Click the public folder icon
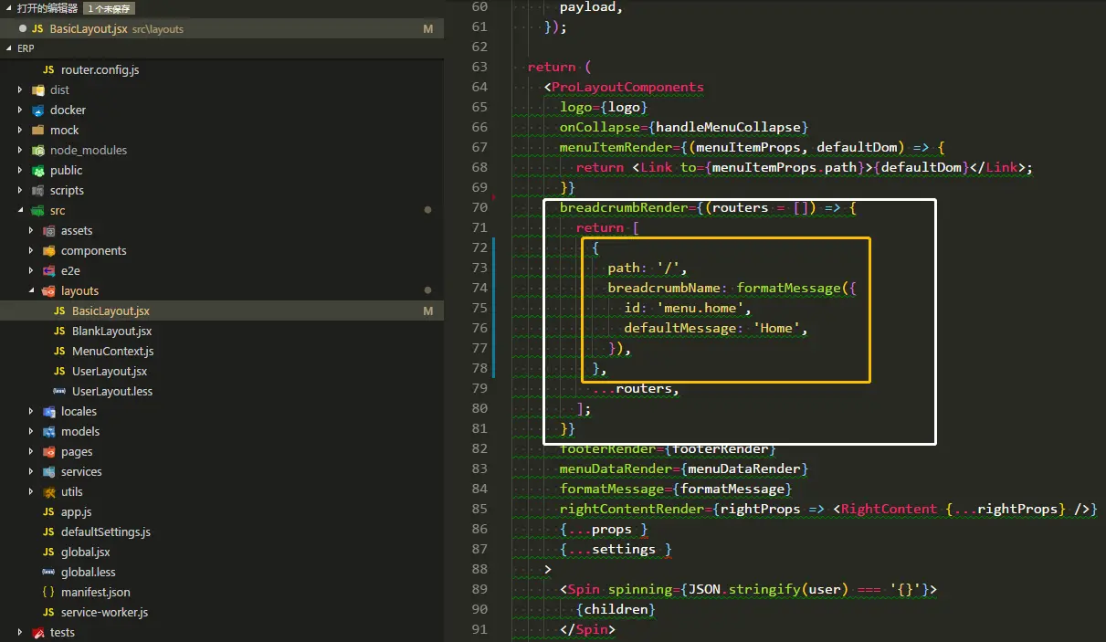 [x=37, y=170]
